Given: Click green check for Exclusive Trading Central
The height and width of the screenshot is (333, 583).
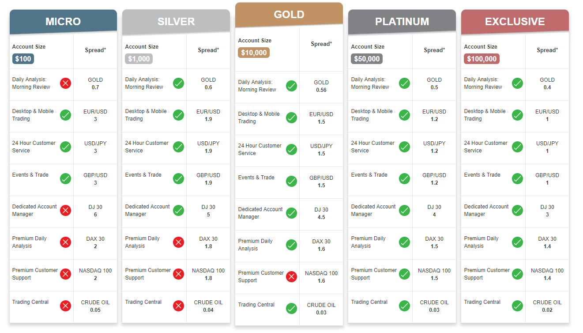Looking at the screenshot, I should (x=517, y=306).
